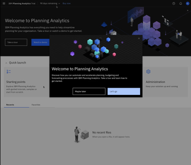Click the dialog's cubes illustration

point(96,49)
